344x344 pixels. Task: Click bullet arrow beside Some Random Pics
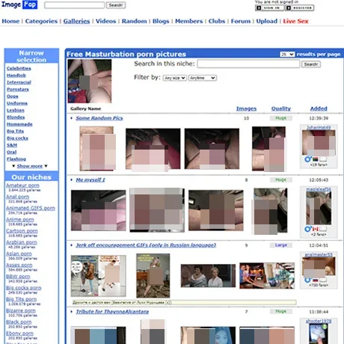pyautogui.click(x=72, y=118)
